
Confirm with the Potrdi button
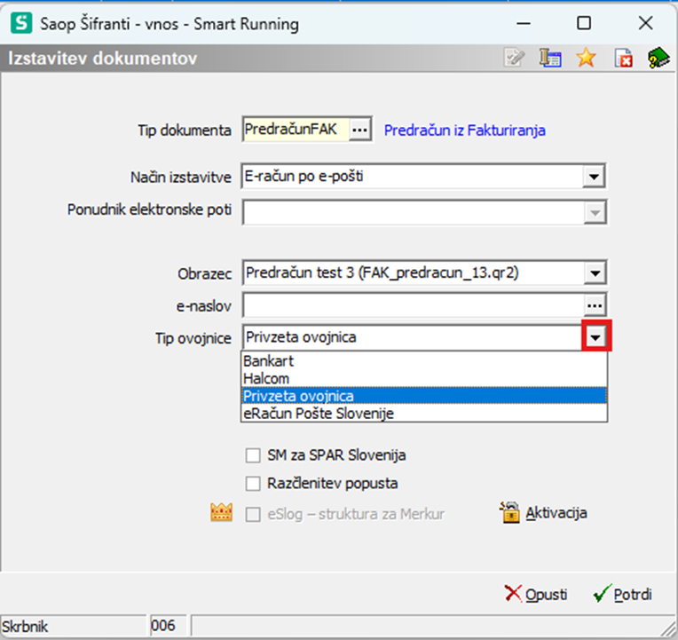coord(623,594)
